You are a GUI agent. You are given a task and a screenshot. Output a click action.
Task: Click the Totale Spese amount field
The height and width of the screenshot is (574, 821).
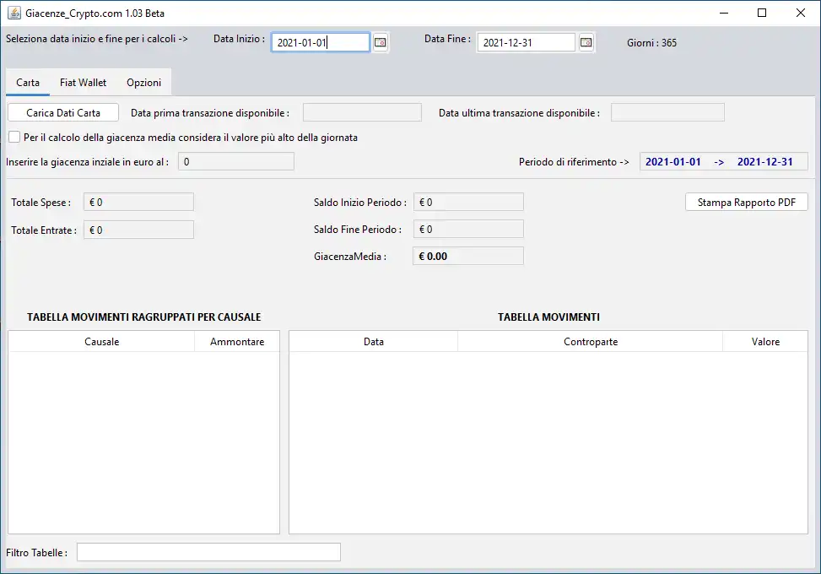coord(138,202)
